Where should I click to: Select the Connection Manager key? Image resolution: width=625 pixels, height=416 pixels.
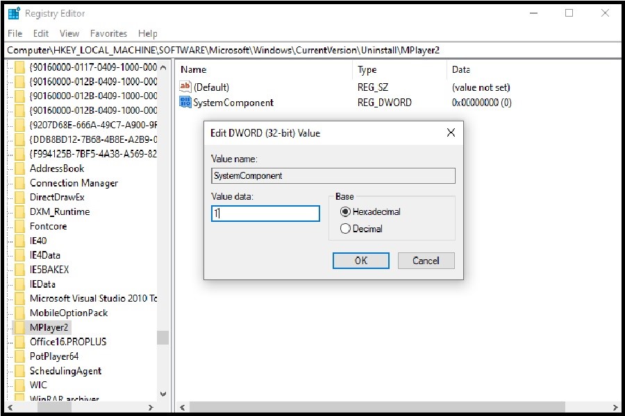tap(74, 183)
